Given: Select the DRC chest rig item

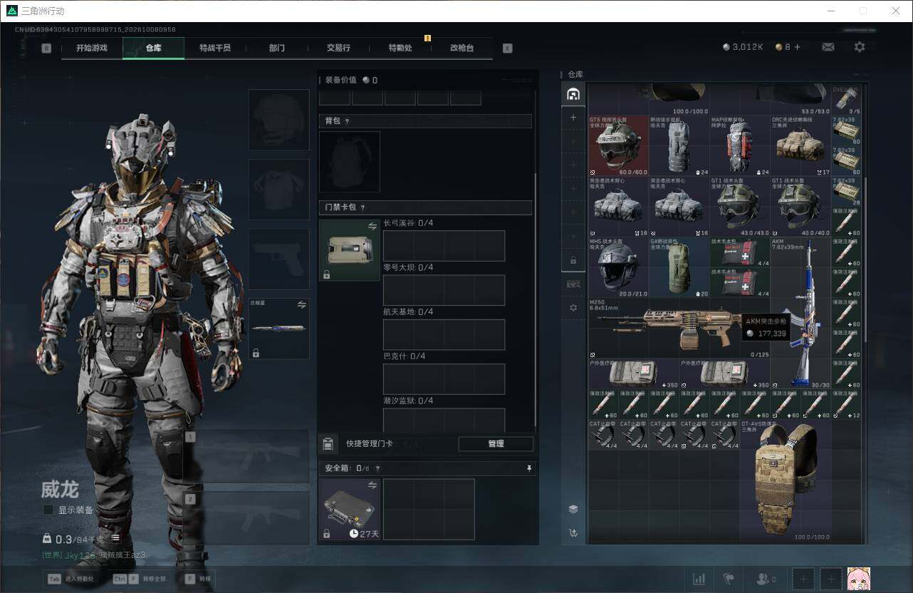Looking at the screenshot, I should pos(800,145).
